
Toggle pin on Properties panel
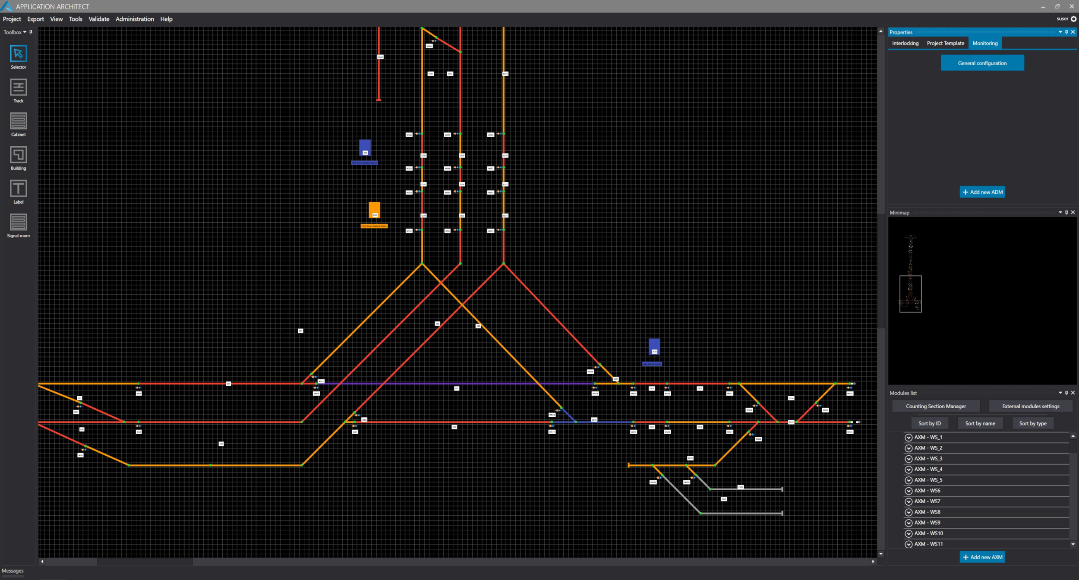coord(1066,32)
